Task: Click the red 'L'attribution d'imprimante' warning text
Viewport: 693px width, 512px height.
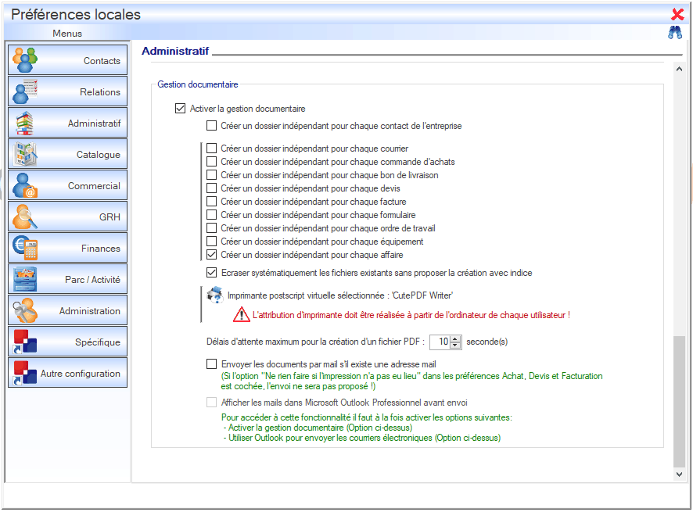Action: pyautogui.click(x=411, y=315)
